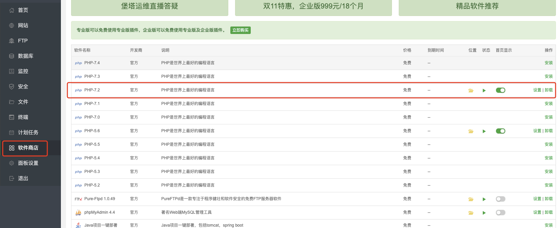Click the PHP-7.2 play status icon
Screen dimensions: 560x228
[x=484, y=90]
